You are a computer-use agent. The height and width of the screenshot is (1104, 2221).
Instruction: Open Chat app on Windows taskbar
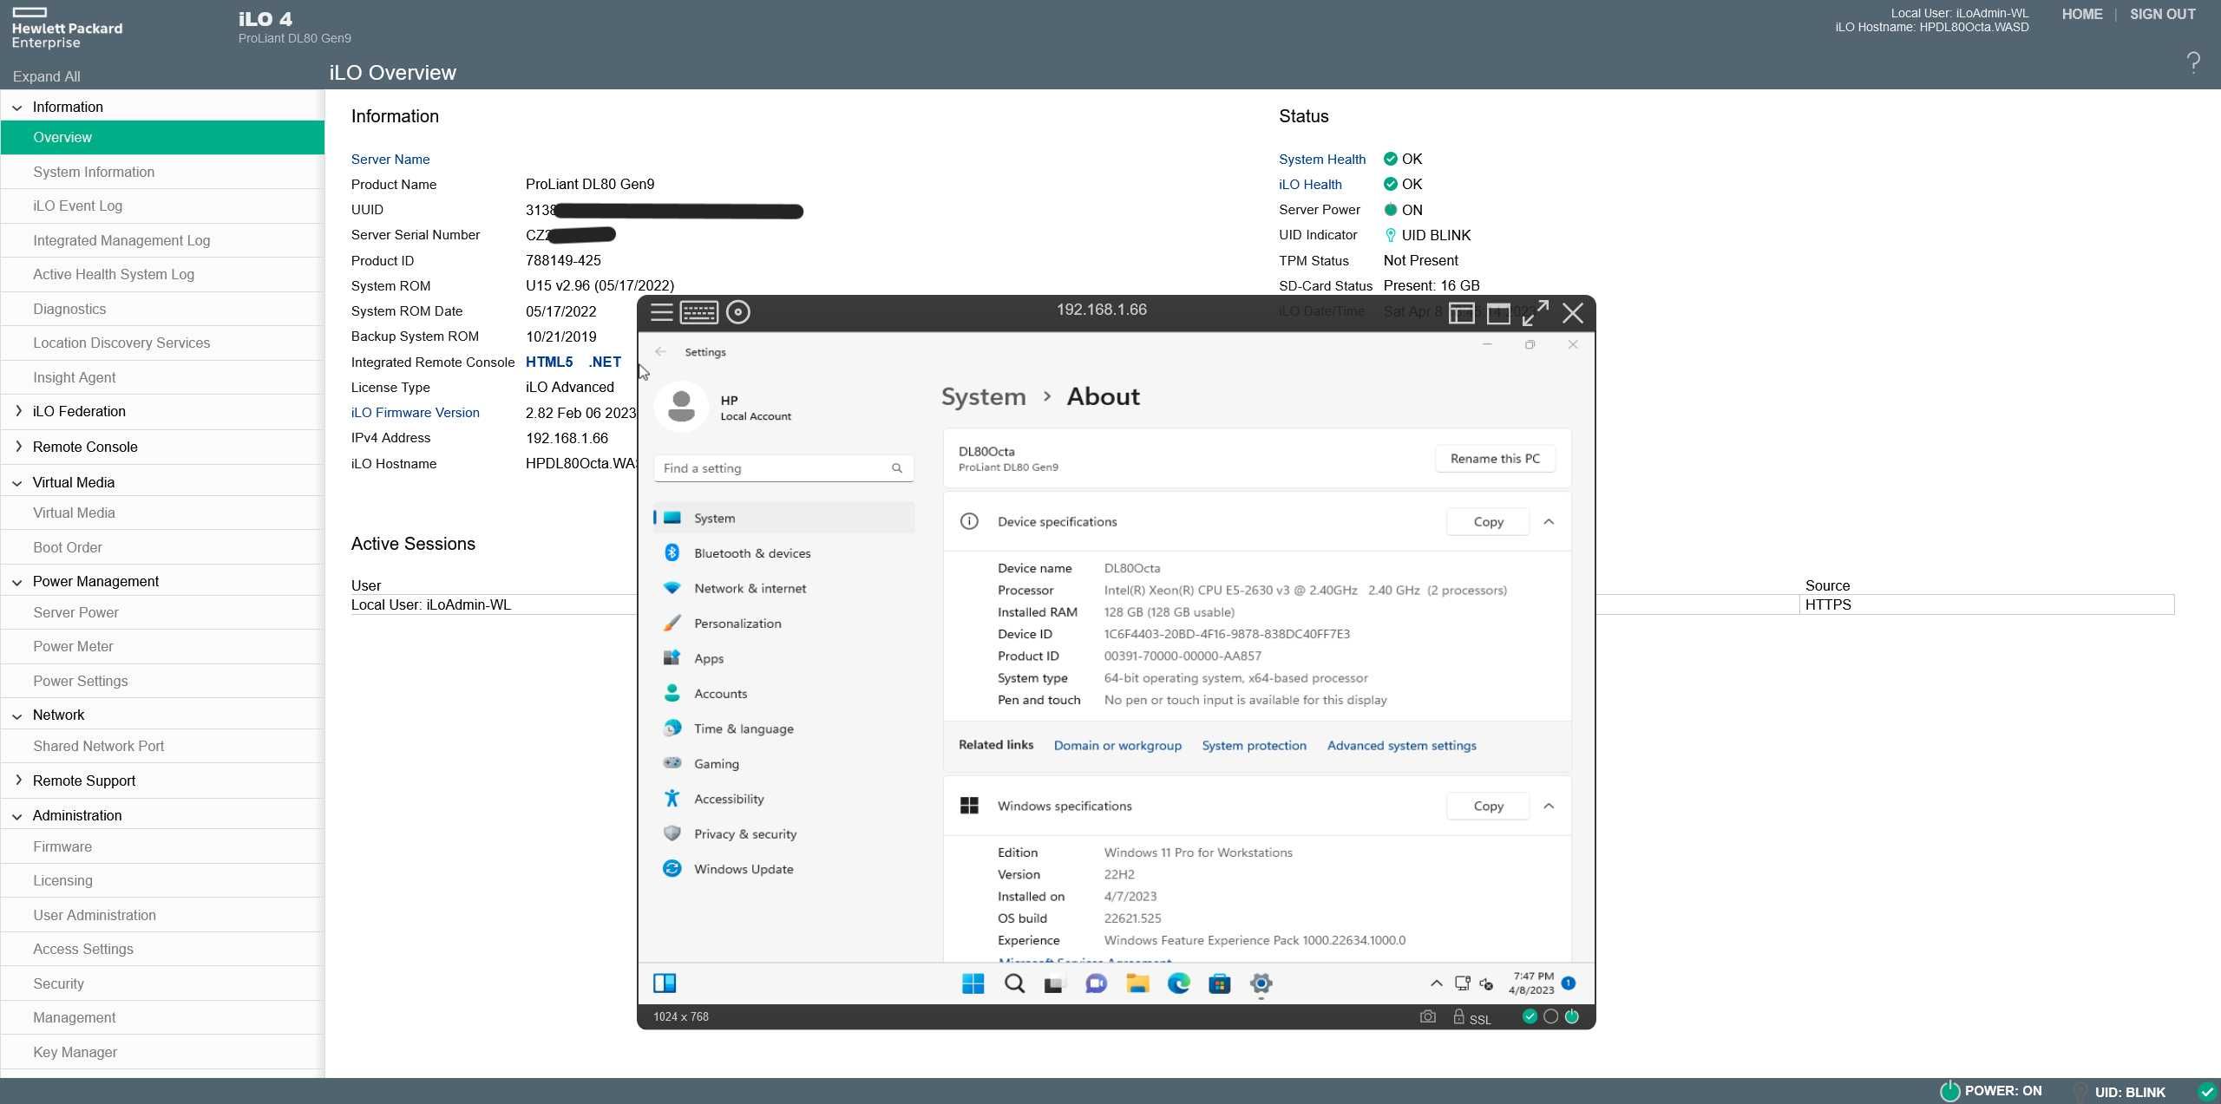[1096, 983]
